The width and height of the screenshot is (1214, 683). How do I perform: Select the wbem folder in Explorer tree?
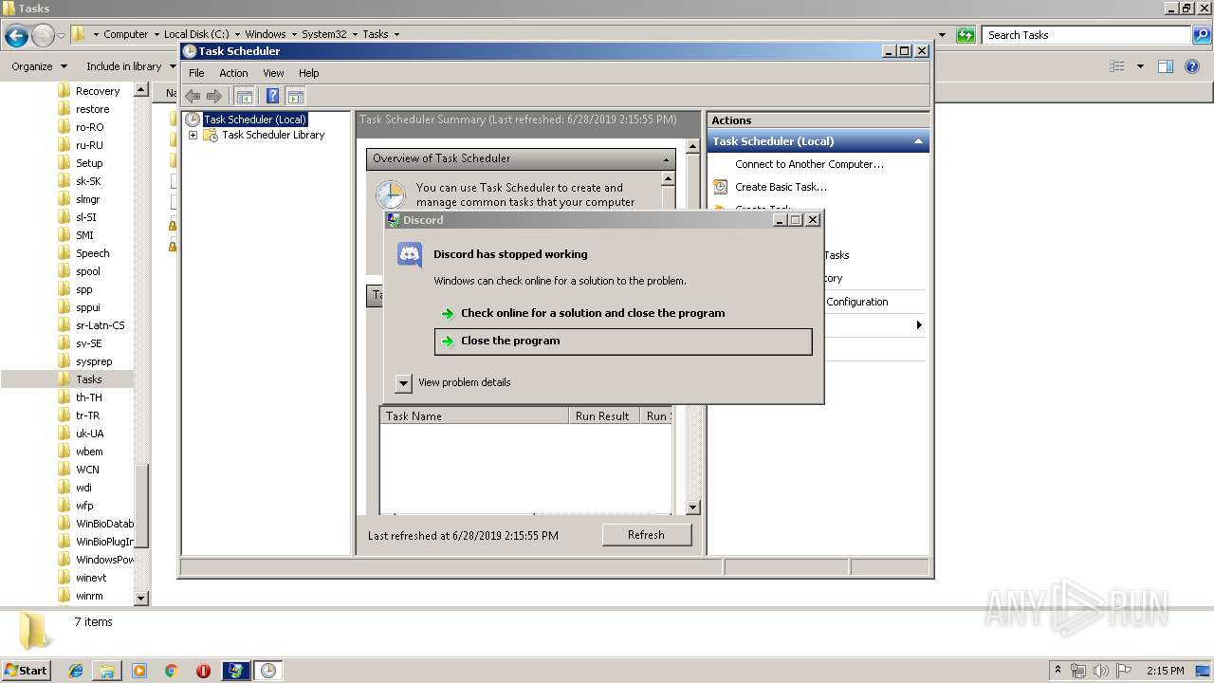point(89,452)
